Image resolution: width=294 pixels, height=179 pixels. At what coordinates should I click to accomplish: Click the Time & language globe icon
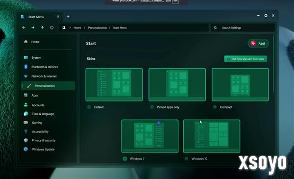[x=26, y=113]
